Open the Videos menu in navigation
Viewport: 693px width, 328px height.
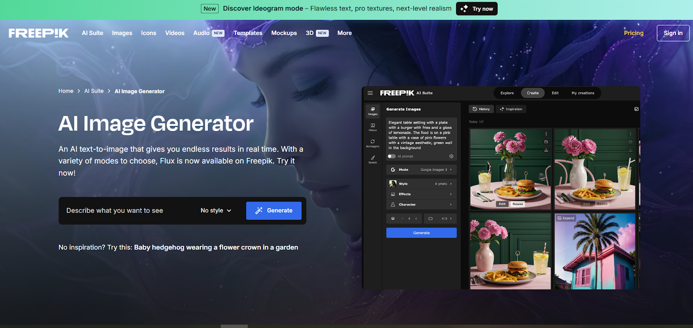click(x=175, y=33)
